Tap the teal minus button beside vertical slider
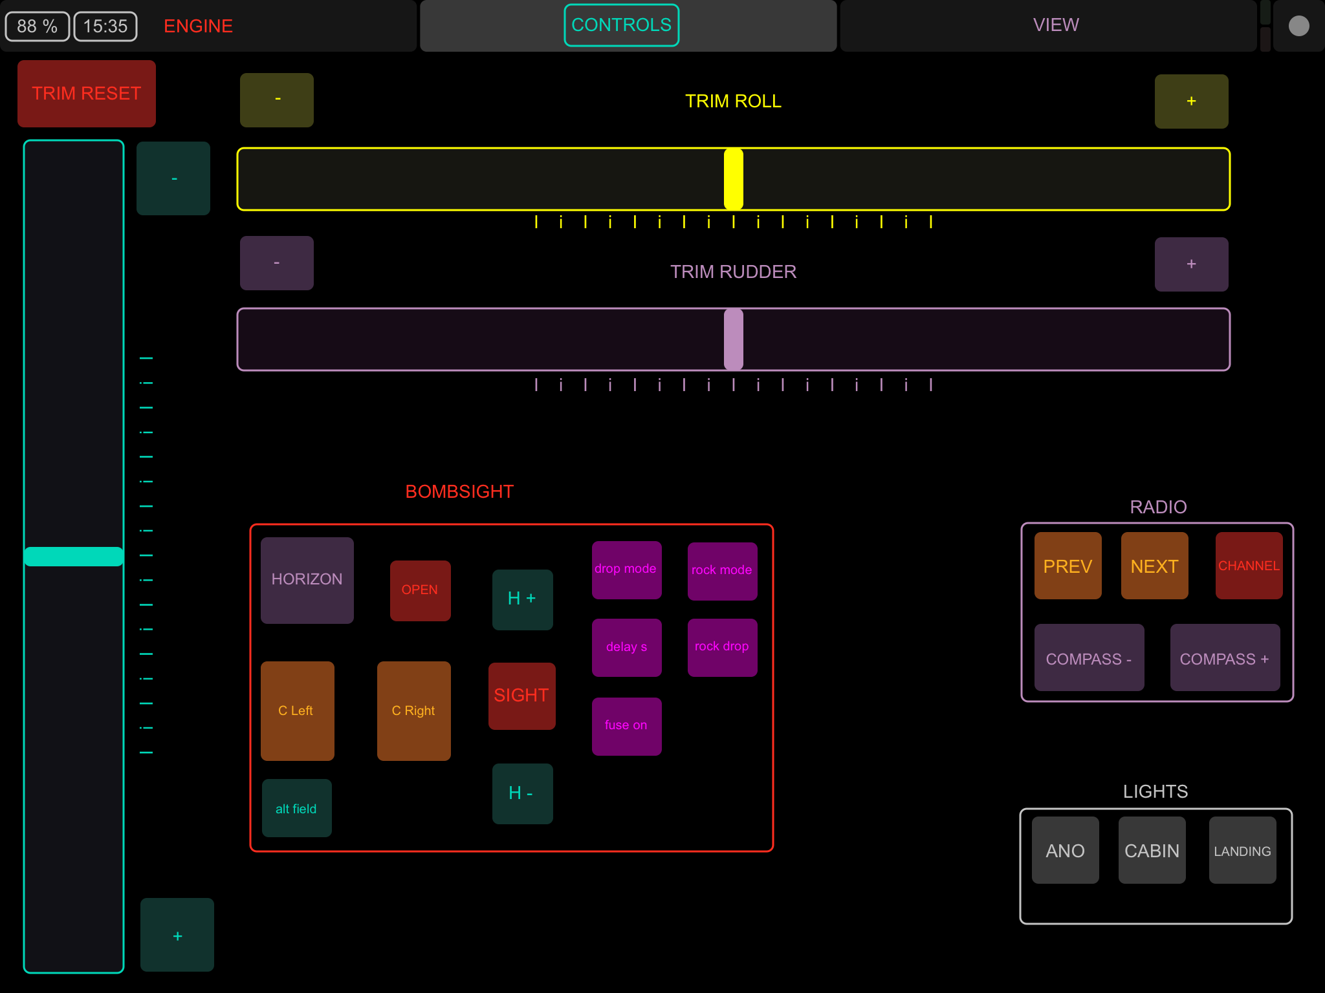1325x993 pixels. tap(173, 178)
